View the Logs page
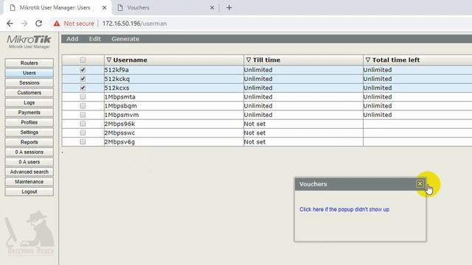 tap(29, 102)
